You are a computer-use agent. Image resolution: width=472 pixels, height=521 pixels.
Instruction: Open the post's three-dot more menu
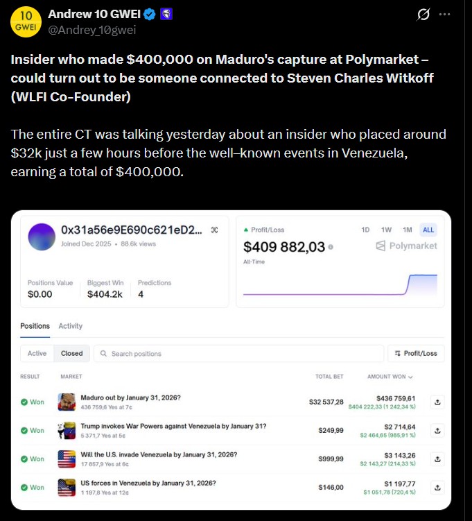coord(446,15)
